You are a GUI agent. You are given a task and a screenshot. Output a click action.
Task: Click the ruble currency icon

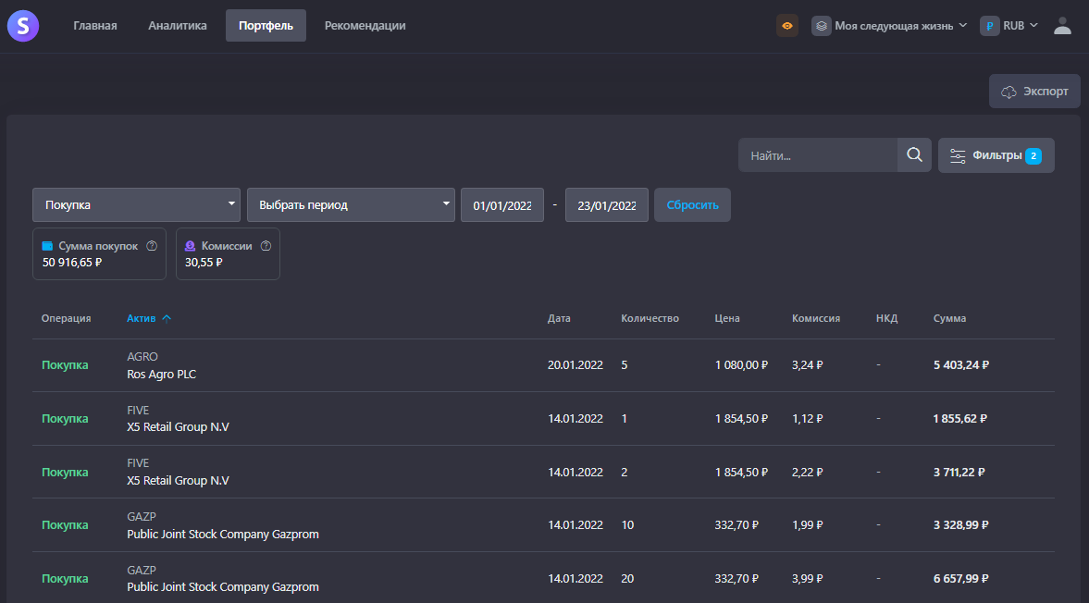tap(989, 26)
